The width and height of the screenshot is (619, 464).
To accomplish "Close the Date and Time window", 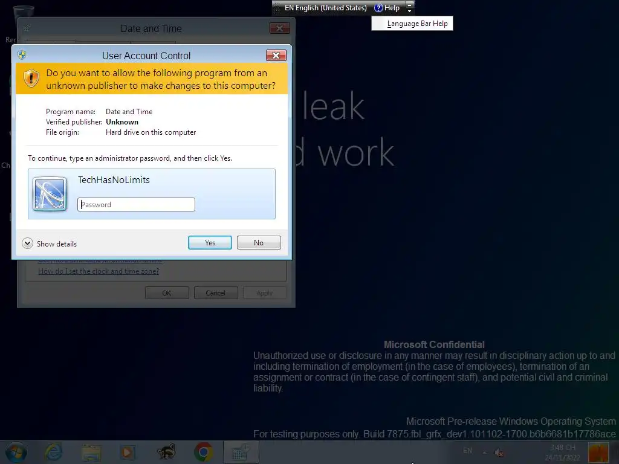I will tap(279, 28).
